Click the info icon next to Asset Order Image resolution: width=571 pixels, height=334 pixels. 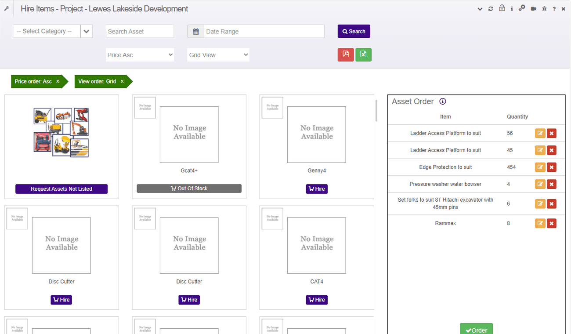pyautogui.click(x=442, y=101)
